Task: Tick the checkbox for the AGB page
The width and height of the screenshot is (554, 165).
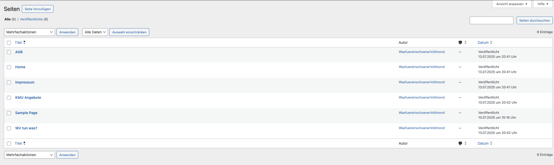Action: tap(9, 52)
